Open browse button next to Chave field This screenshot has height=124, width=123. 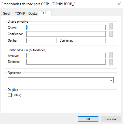[x=111, y=27]
